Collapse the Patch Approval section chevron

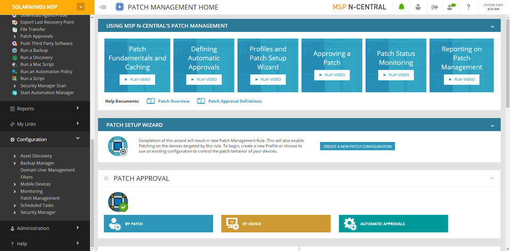492,178
